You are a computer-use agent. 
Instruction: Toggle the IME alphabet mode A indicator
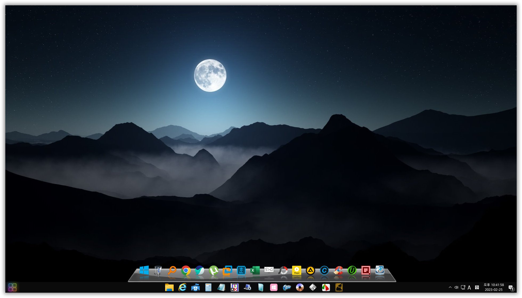pyautogui.click(x=469, y=287)
